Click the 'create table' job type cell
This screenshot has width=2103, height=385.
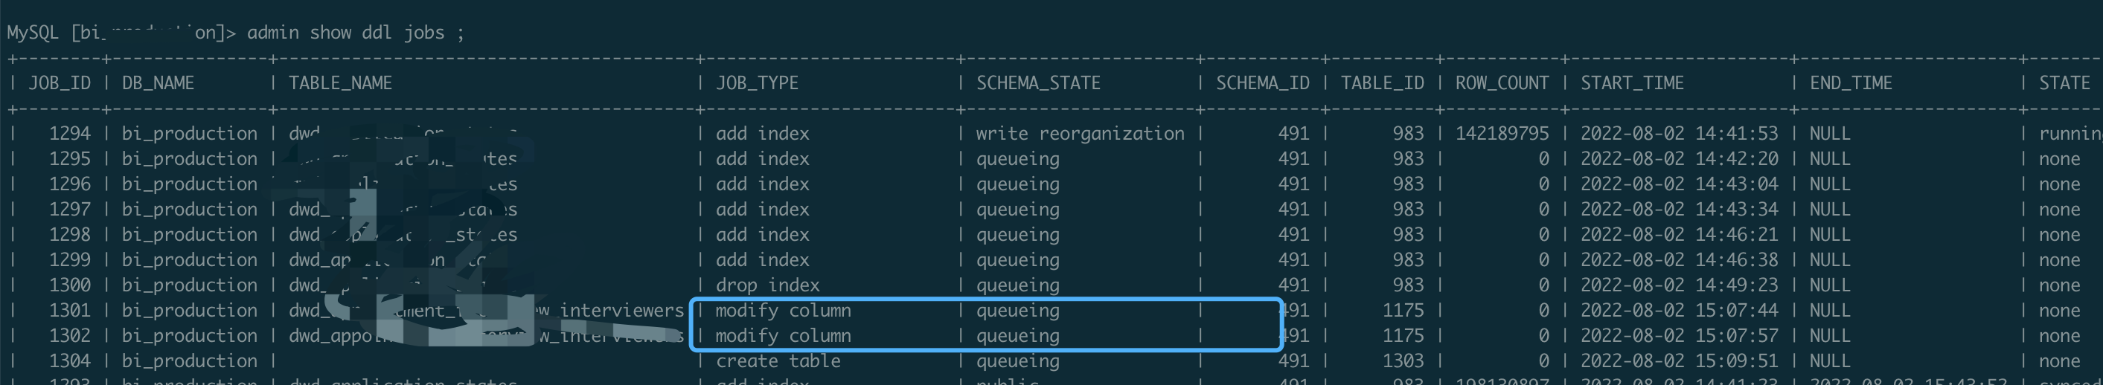pyautogui.click(x=777, y=361)
